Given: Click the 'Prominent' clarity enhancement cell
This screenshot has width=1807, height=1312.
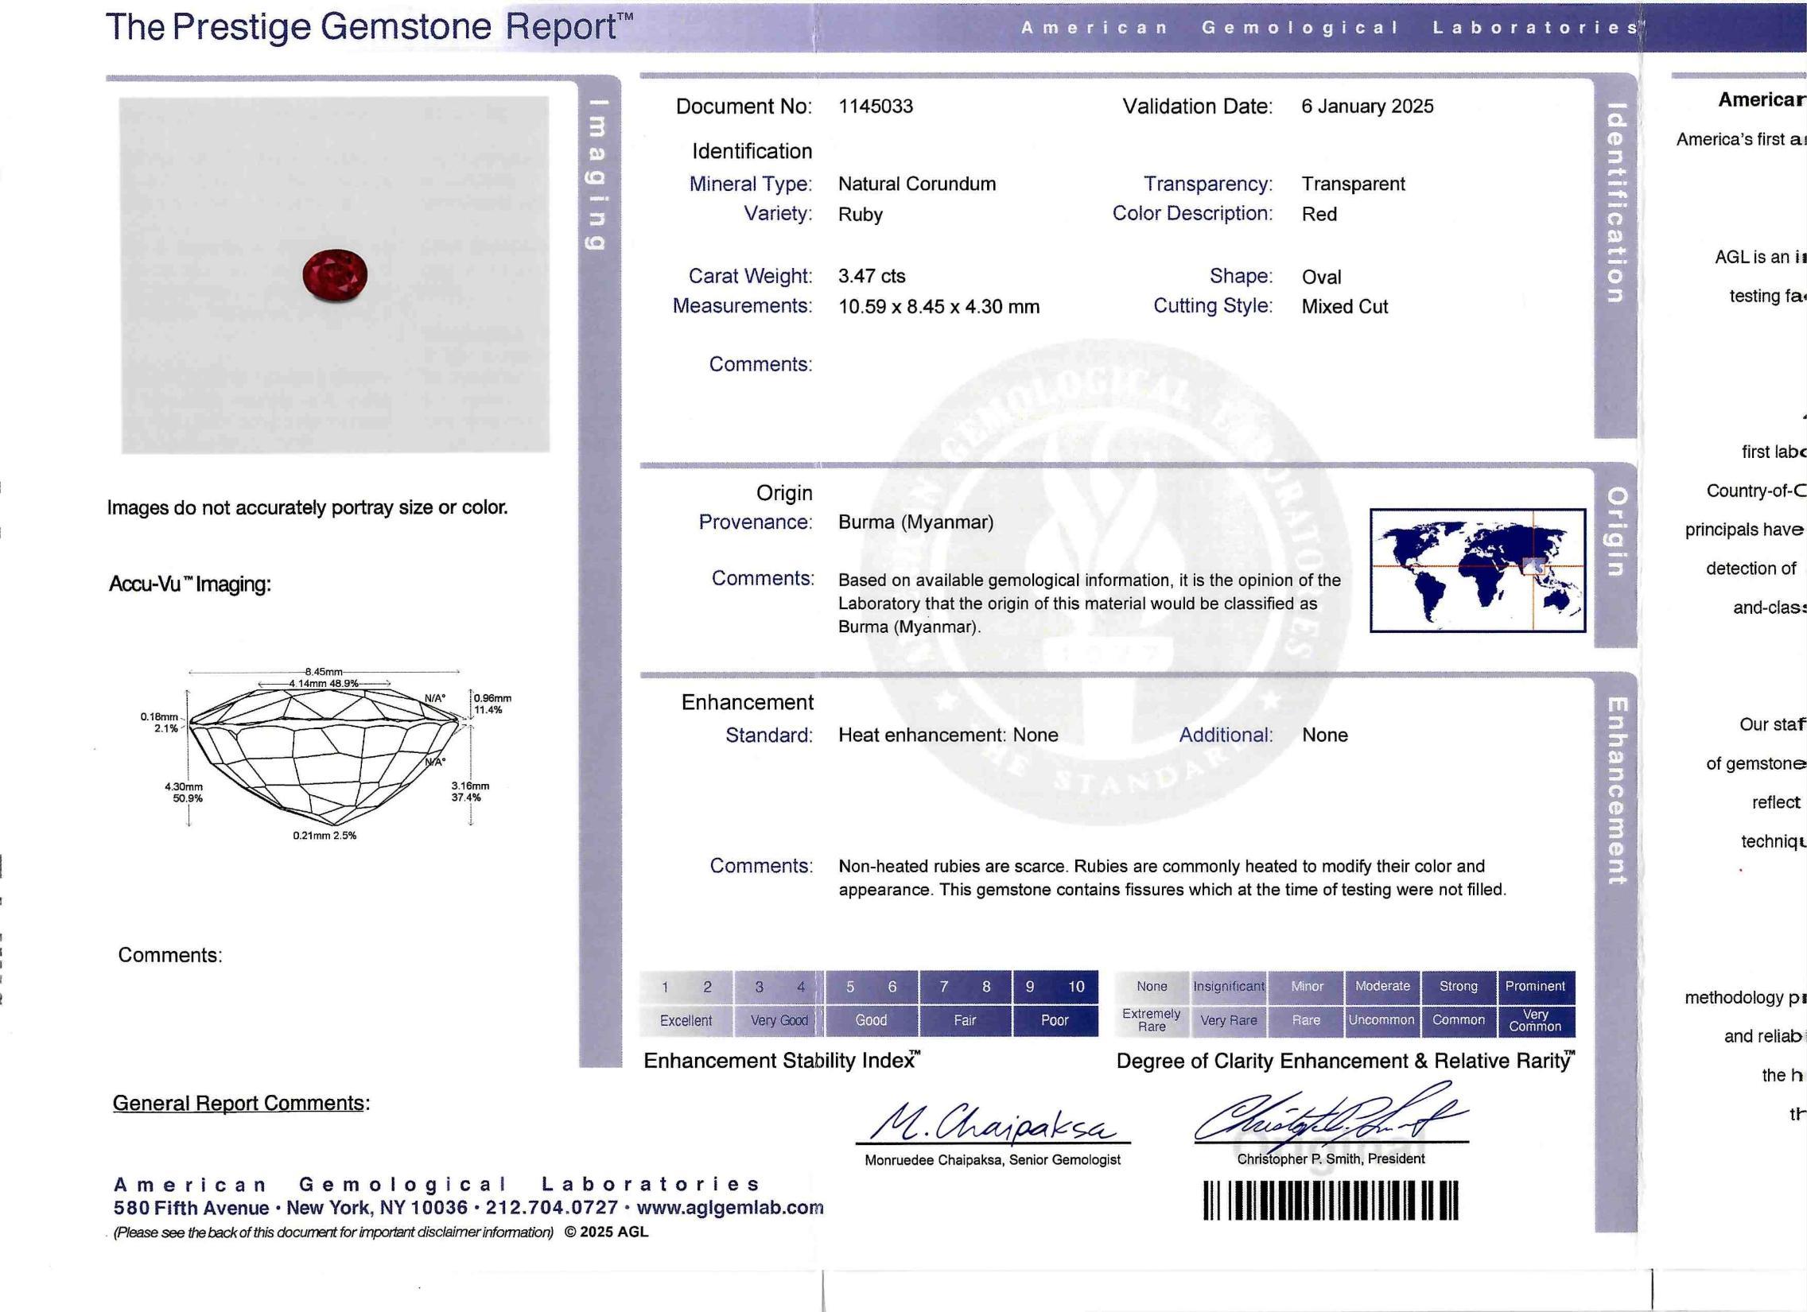Looking at the screenshot, I should point(1535,986).
